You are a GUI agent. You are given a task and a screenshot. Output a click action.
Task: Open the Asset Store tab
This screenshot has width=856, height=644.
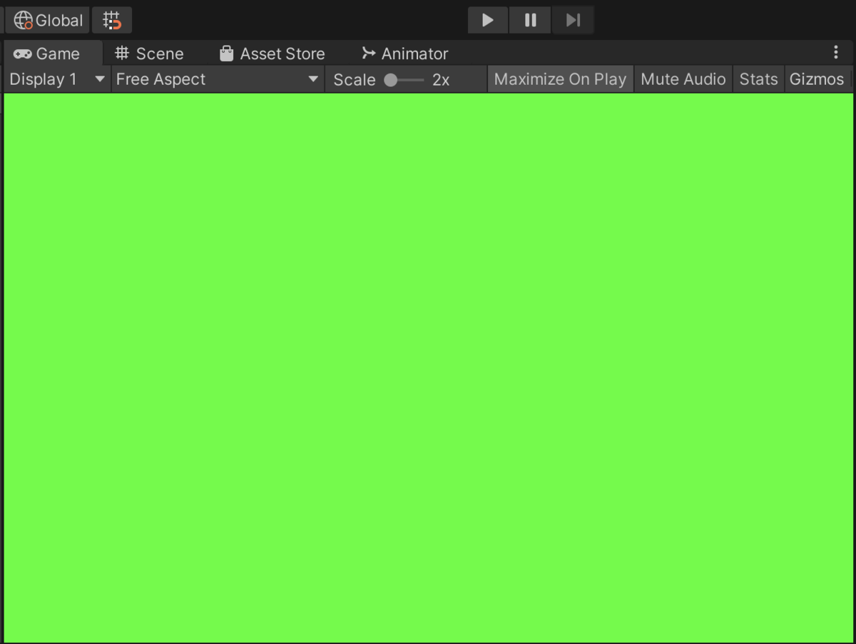click(272, 53)
